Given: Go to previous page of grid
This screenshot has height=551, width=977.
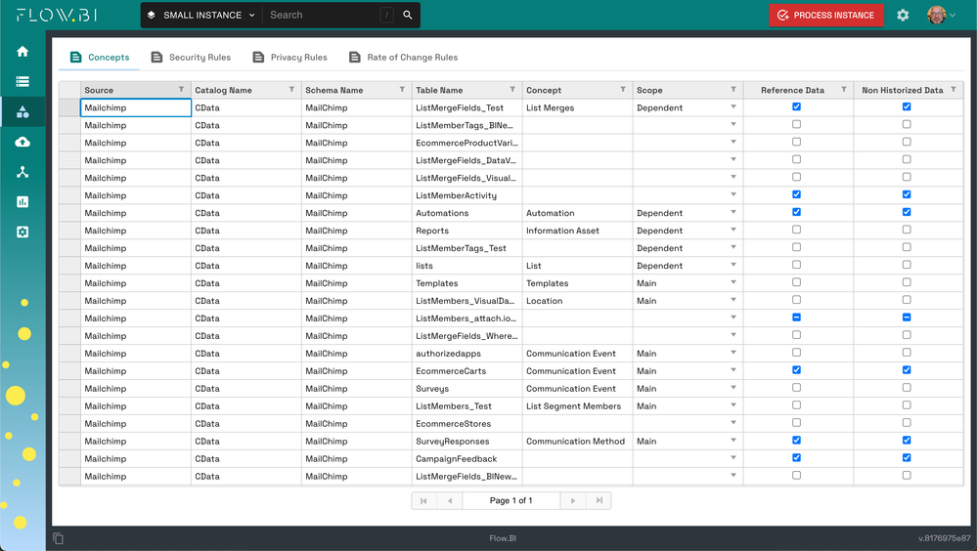Looking at the screenshot, I should 449,500.
